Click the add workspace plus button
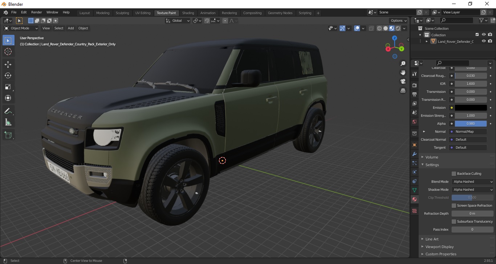Screen dimensions: 496x264 (318, 13)
